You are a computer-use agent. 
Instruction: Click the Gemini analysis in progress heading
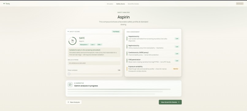coord(86,86)
